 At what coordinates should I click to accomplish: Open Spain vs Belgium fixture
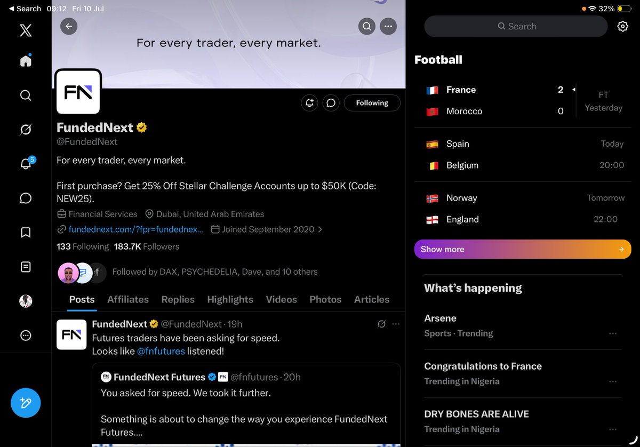pos(523,154)
